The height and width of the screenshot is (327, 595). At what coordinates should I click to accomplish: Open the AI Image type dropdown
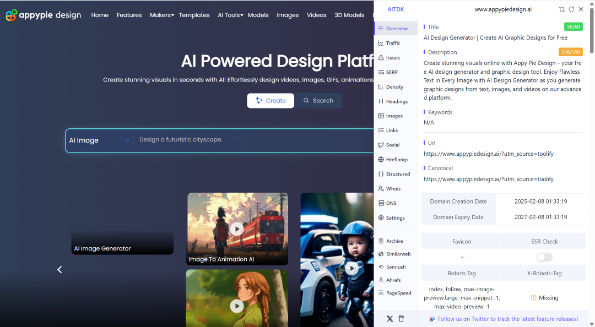[99, 140]
